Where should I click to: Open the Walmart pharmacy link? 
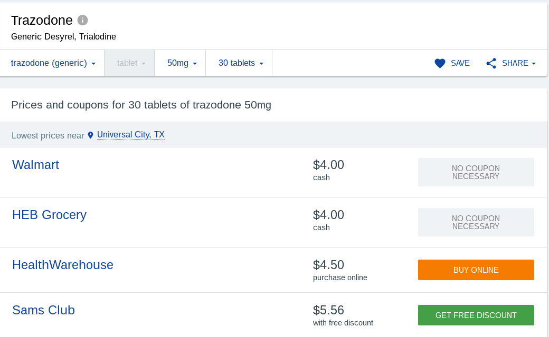(35, 165)
